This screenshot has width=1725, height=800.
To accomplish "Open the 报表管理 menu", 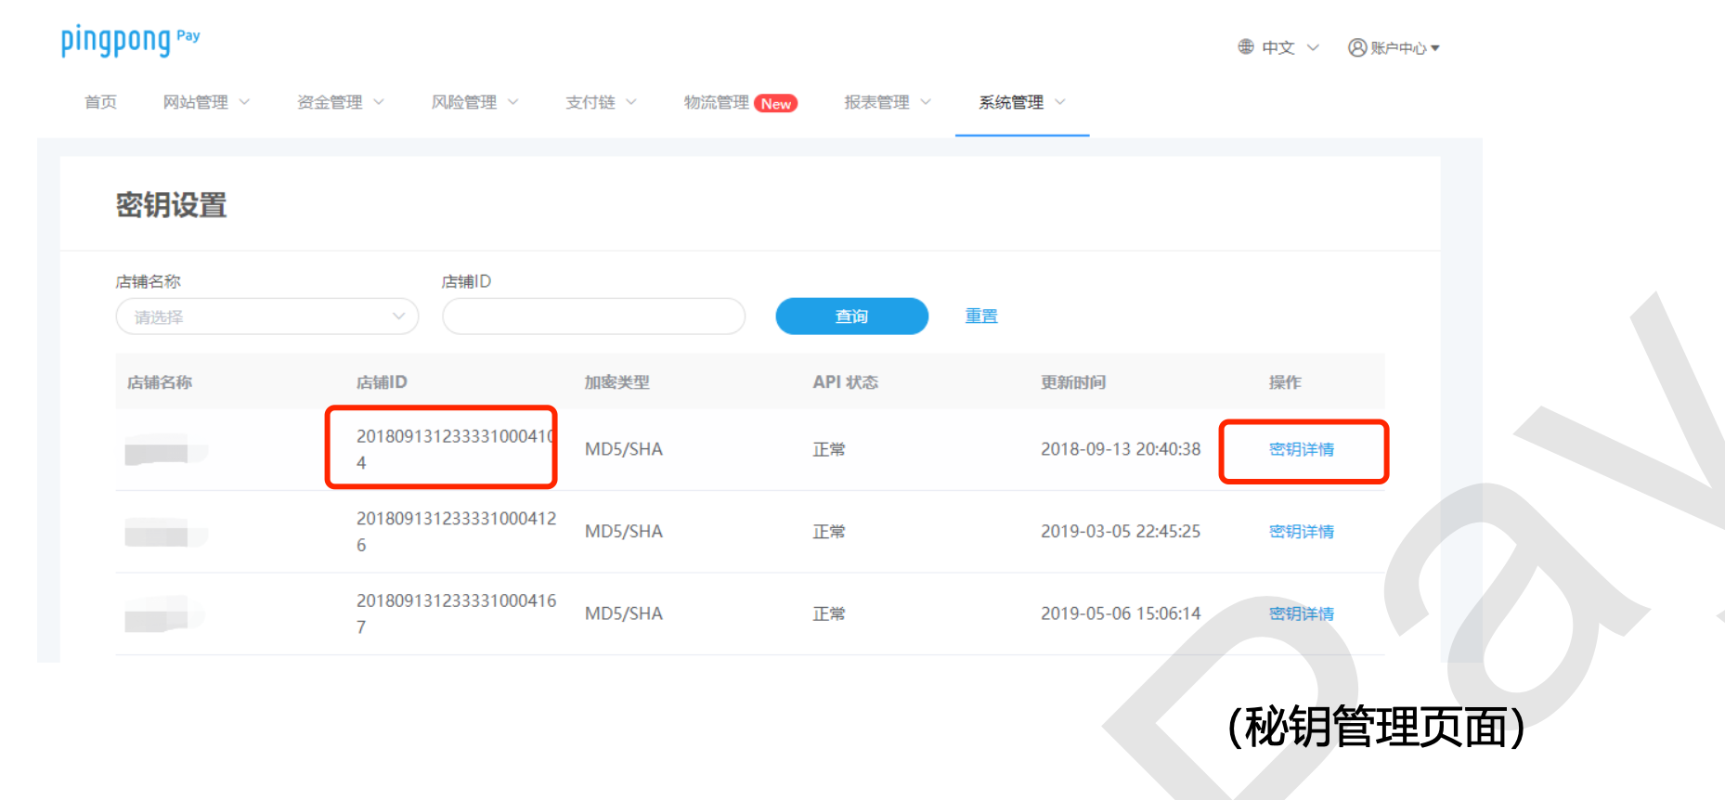I will (x=887, y=102).
